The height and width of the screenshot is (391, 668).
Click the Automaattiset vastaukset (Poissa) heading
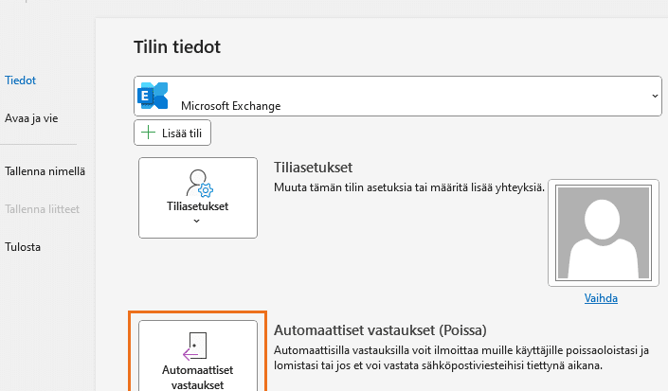point(380,330)
